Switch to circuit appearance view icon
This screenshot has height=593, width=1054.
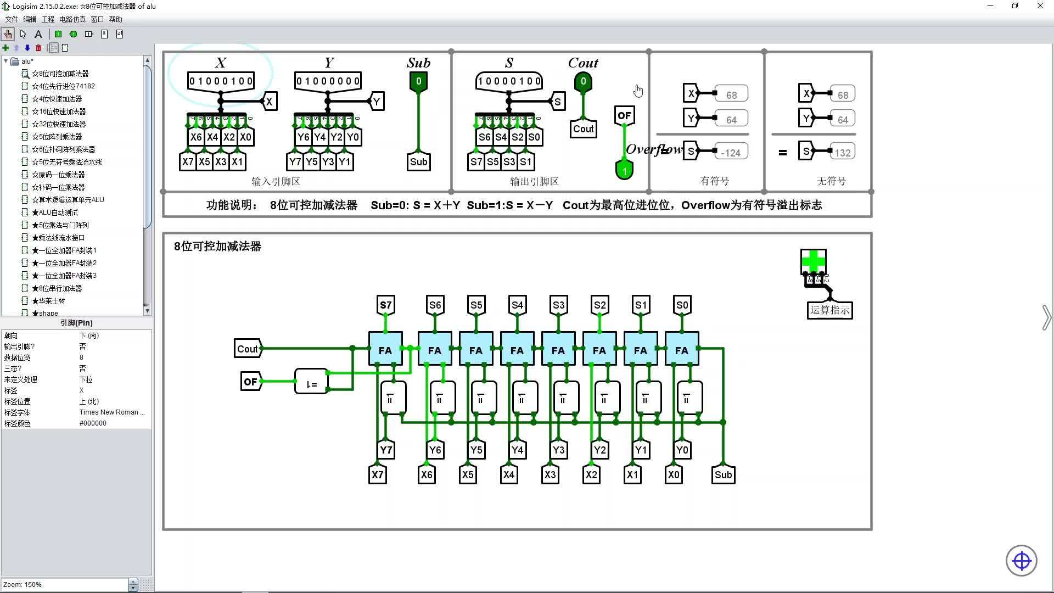tap(65, 48)
